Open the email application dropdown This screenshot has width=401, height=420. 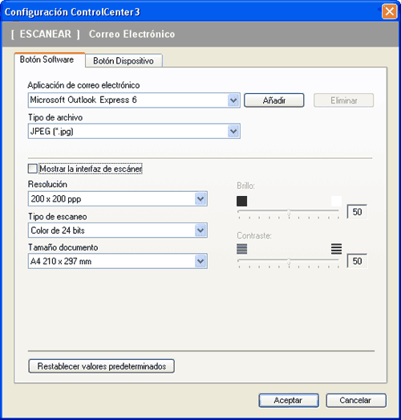pos(233,100)
